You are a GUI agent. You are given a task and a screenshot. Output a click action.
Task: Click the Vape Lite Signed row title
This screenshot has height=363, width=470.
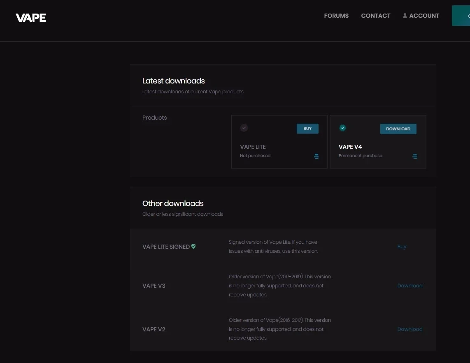tap(166, 247)
